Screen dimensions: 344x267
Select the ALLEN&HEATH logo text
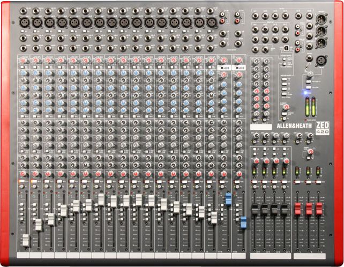[x=294, y=126]
